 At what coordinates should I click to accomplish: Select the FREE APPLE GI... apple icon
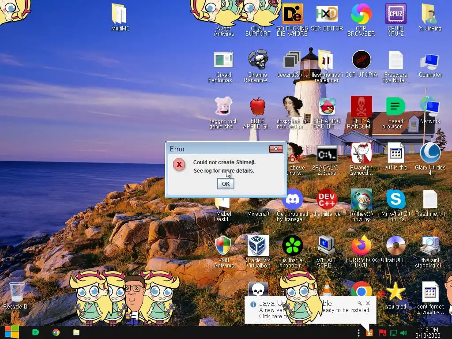click(258, 113)
